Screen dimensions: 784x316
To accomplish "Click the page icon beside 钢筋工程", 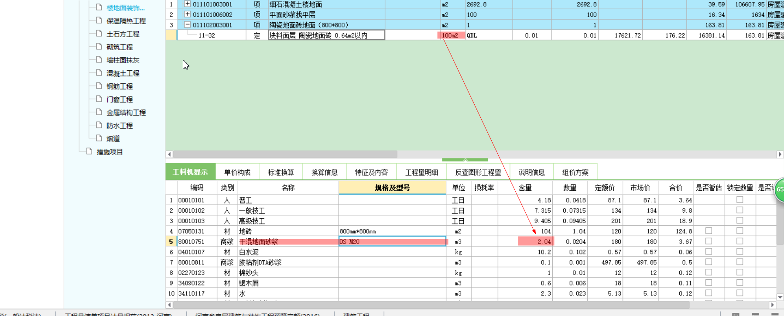I will tap(99, 86).
